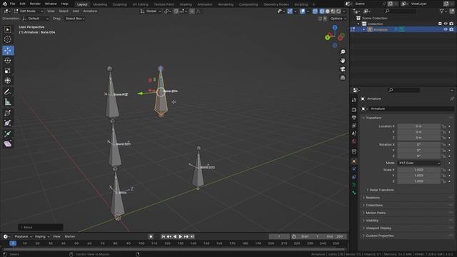Select the Annotate tool
This screenshot has width=457, height=257.
8,92
